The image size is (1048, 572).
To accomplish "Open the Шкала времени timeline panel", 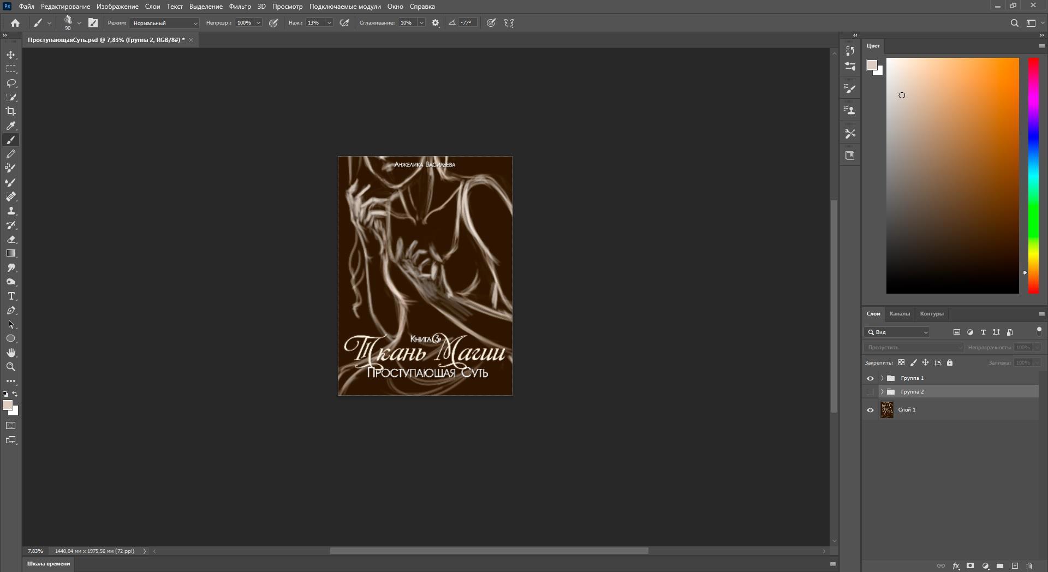I will (49, 564).
